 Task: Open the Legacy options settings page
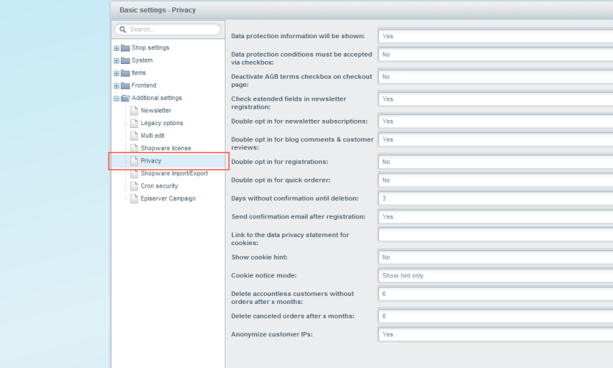pos(161,123)
